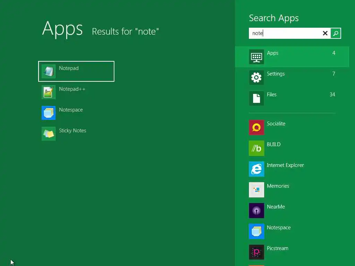Click the Files result count 34
Screen dimensions: 355x266
pyautogui.click(x=332, y=95)
